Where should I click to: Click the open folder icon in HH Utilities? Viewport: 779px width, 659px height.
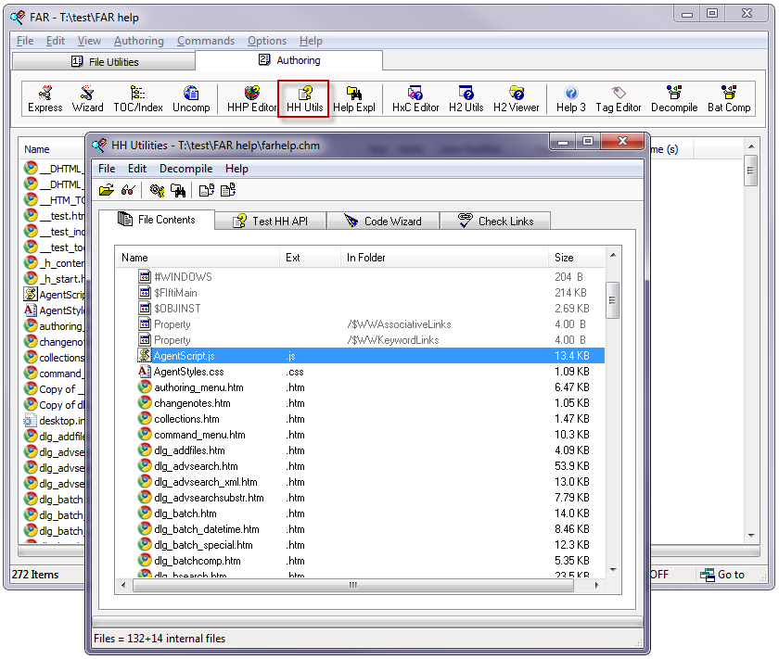click(x=107, y=191)
